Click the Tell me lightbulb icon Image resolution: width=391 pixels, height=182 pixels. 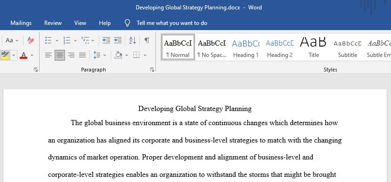coord(127,23)
